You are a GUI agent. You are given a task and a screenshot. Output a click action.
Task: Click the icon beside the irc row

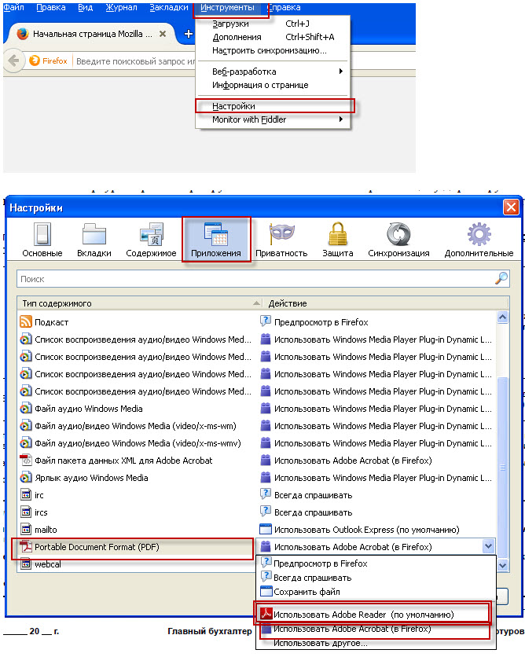26,495
